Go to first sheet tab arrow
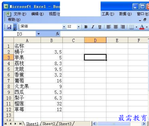Screen dimensions: 149x126 point(6,124)
